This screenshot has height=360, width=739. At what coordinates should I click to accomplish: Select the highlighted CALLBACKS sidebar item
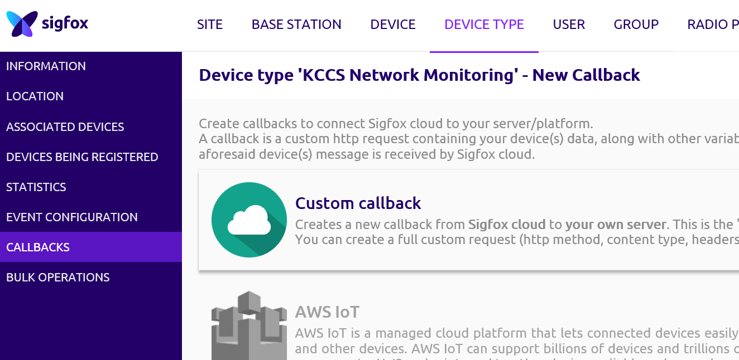click(38, 247)
